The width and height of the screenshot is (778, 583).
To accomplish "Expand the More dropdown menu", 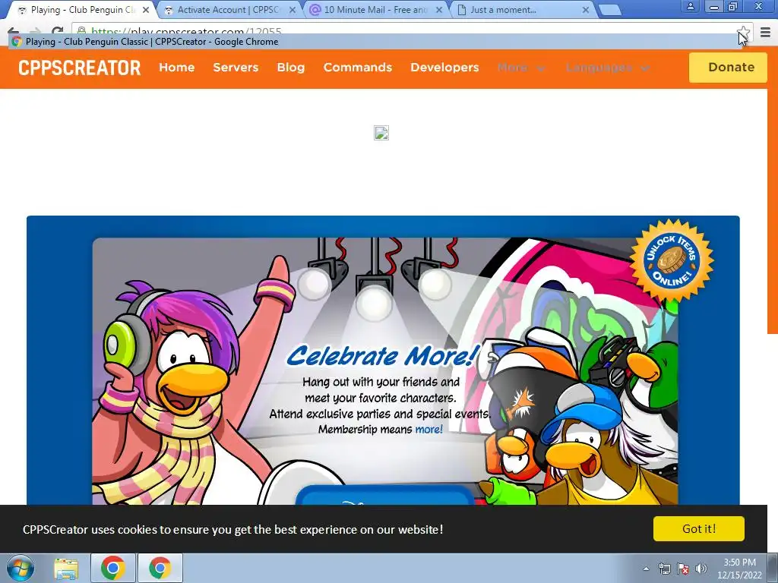I will [521, 68].
